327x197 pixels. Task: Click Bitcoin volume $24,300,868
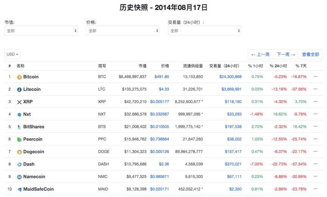[230, 77]
